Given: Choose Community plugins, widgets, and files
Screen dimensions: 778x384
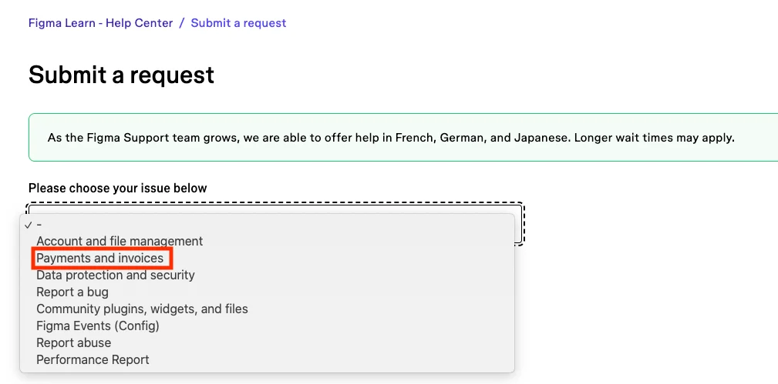Looking at the screenshot, I should (x=142, y=309).
